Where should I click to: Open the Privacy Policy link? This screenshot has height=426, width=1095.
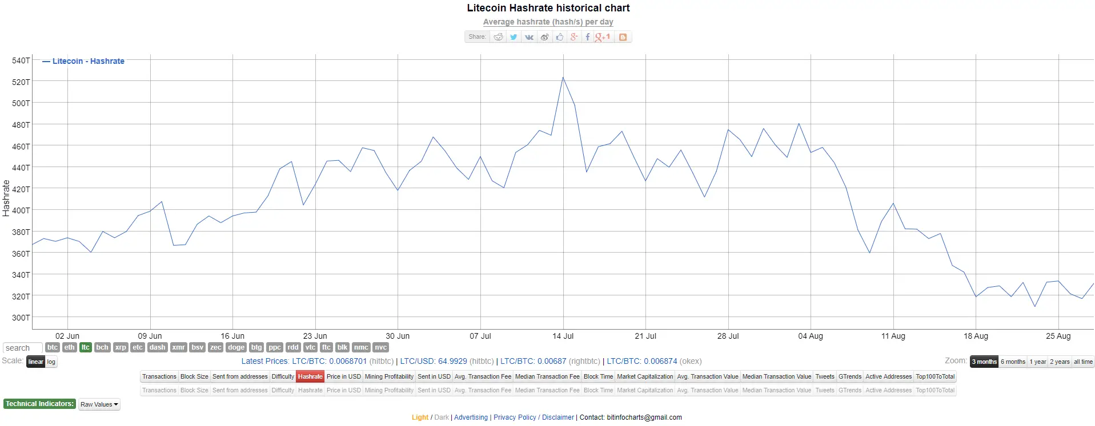515,417
